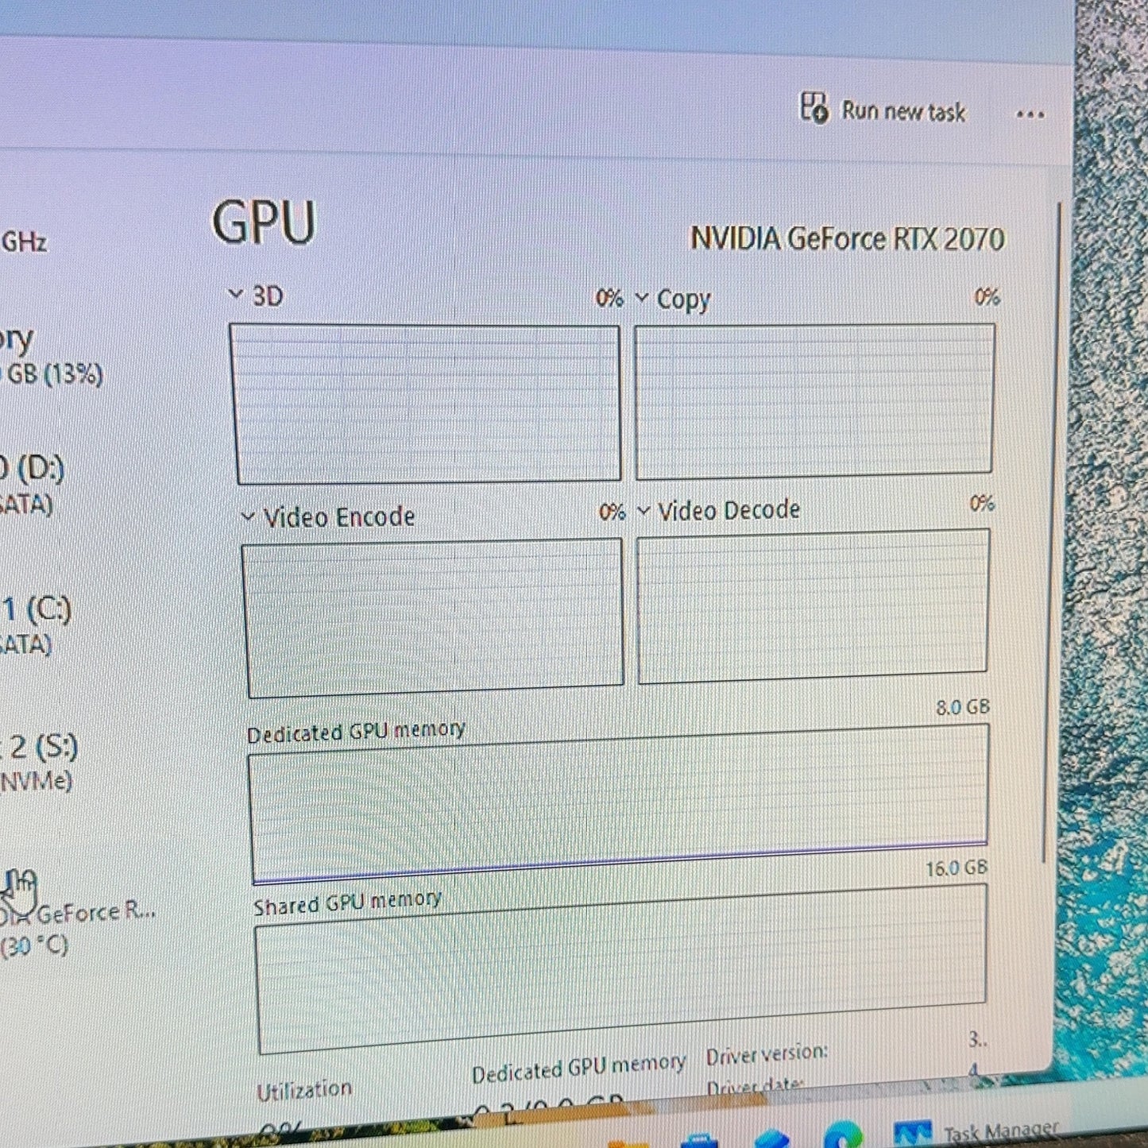Select the (S:) NVMe disk sidebar item
The width and height of the screenshot is (1148, 1148).
coord(38,763)
